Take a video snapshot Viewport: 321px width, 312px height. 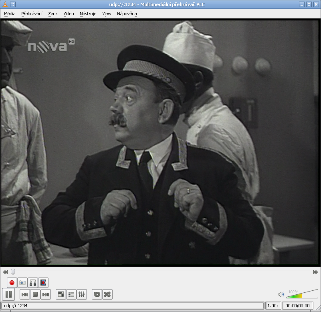coord(22,283)
